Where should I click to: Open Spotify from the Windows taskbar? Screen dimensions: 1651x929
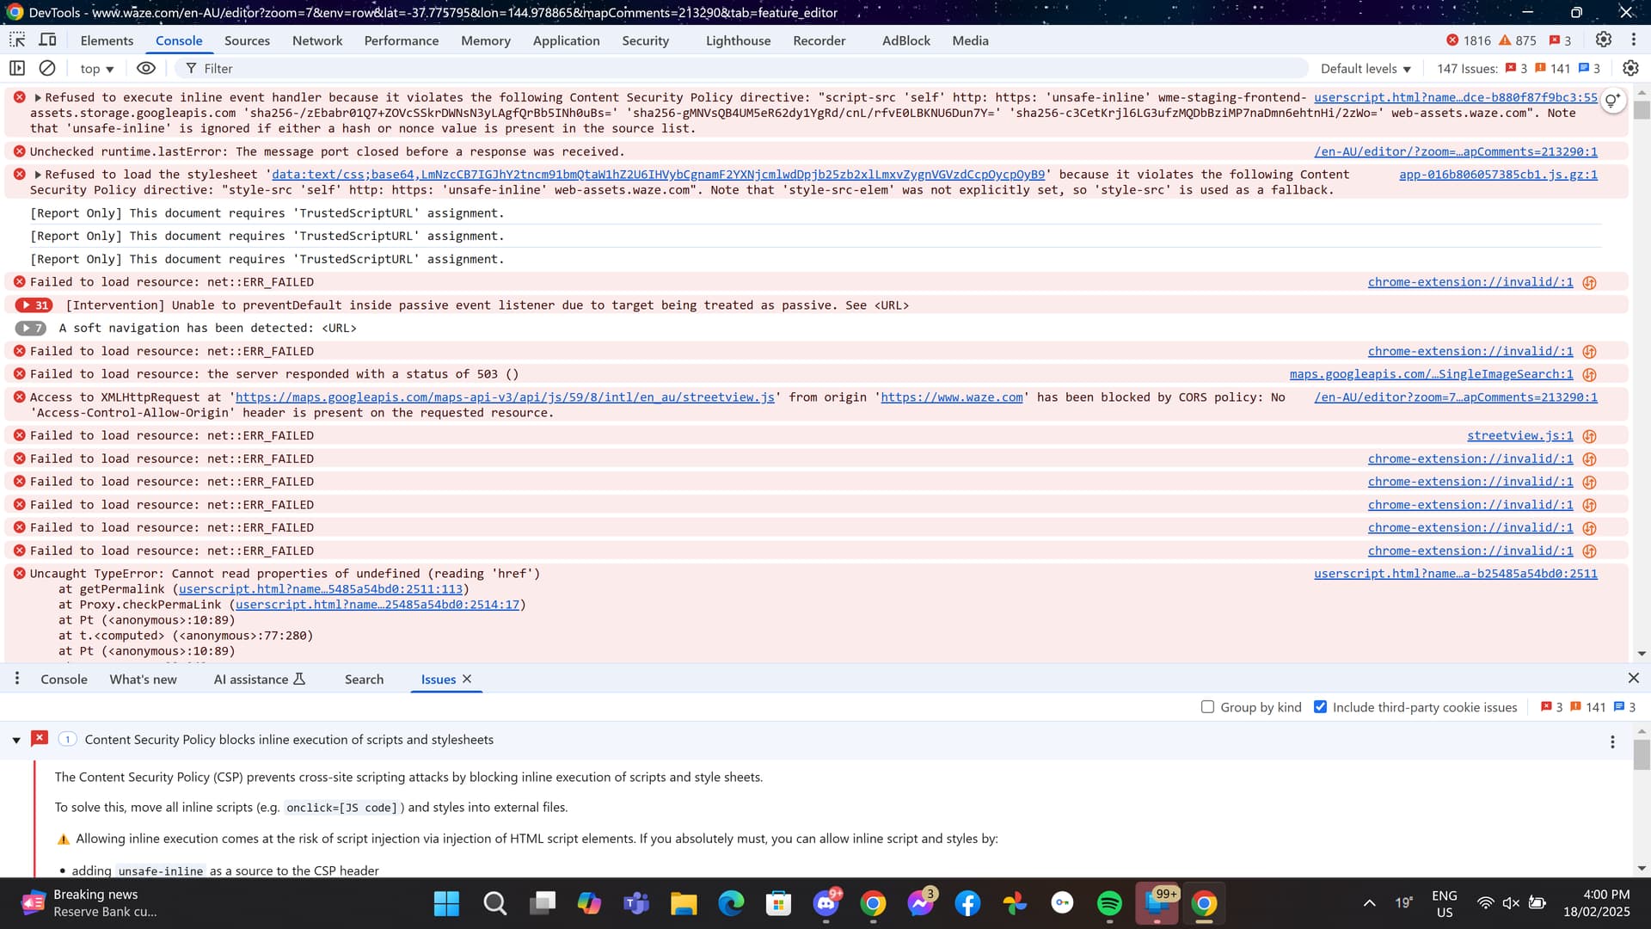[1109, 903]
